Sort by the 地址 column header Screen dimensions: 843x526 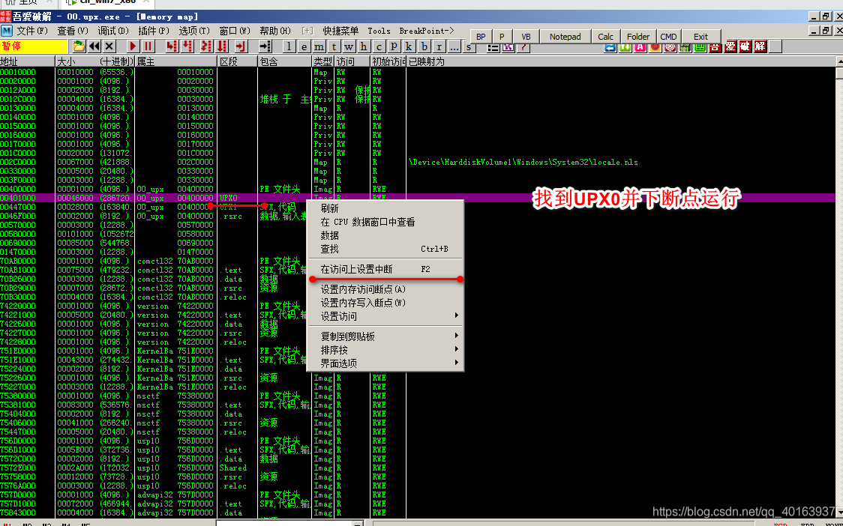(x=28, y=61)
